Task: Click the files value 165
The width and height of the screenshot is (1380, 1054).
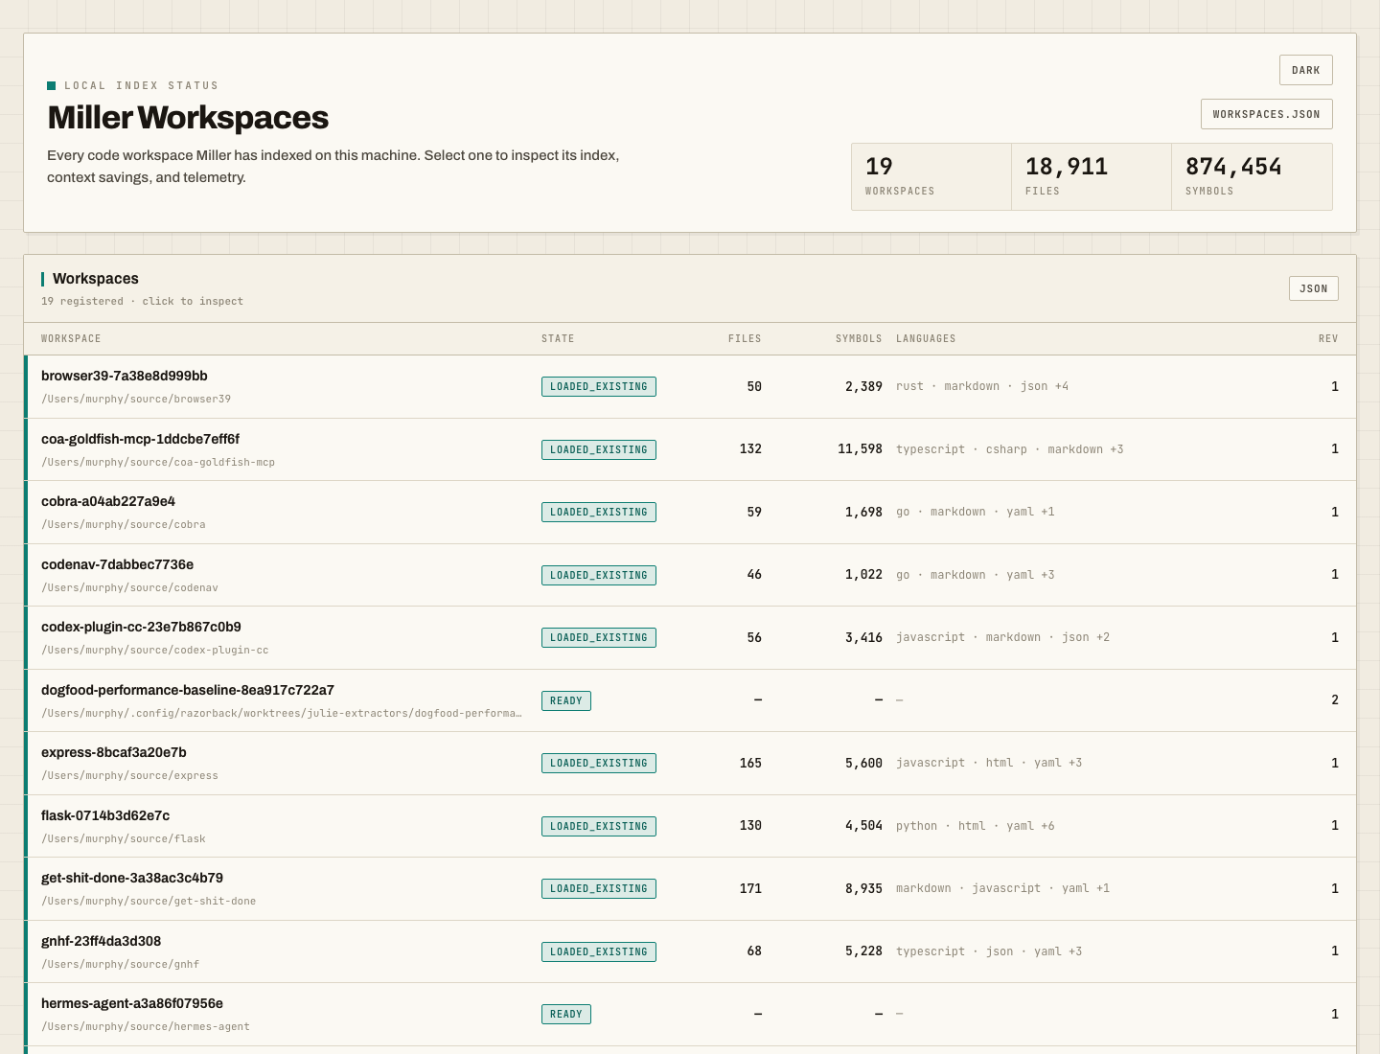Action: click(x=750, y=764)
